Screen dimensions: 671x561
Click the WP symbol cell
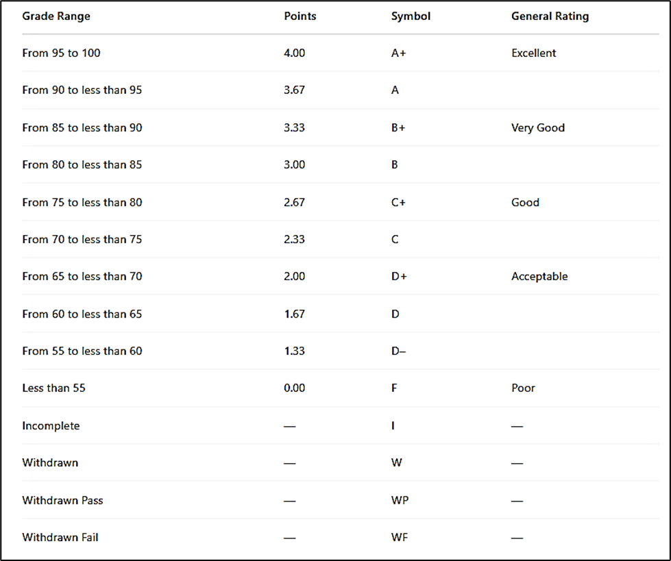[x=400, y=500]
